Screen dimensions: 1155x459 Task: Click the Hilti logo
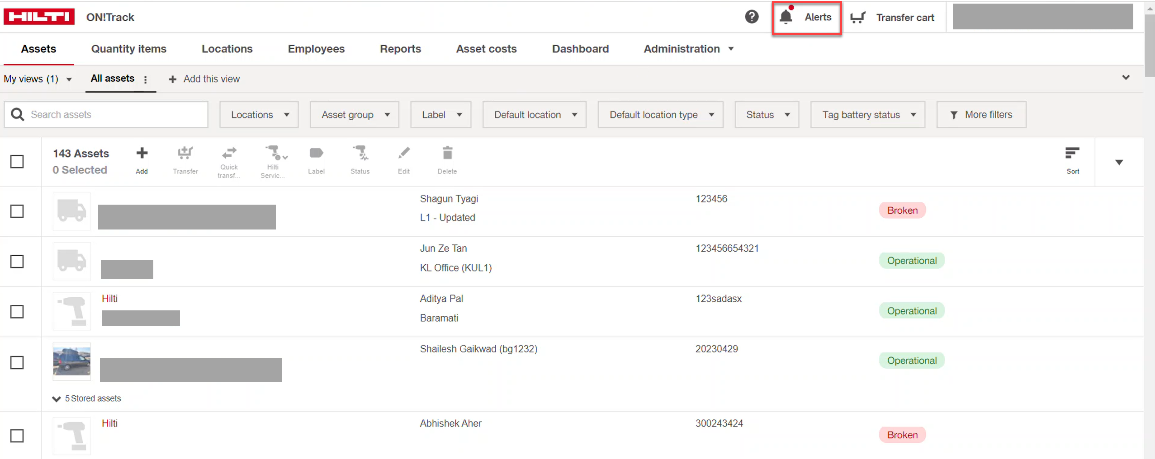point(39,17)
